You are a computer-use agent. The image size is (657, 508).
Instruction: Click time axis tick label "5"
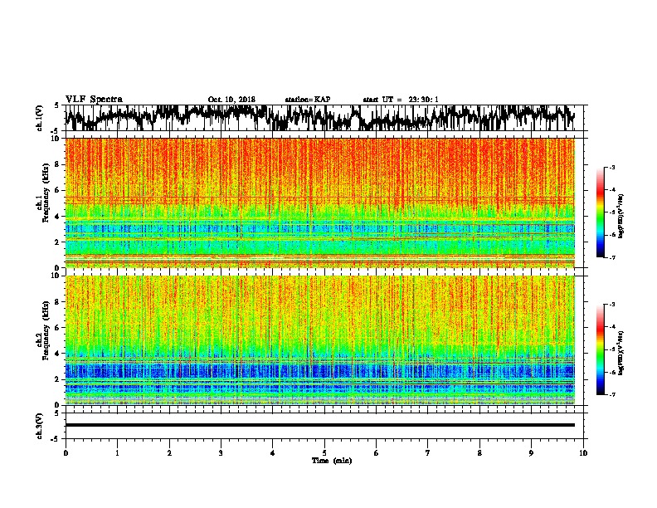click(324, 453)
